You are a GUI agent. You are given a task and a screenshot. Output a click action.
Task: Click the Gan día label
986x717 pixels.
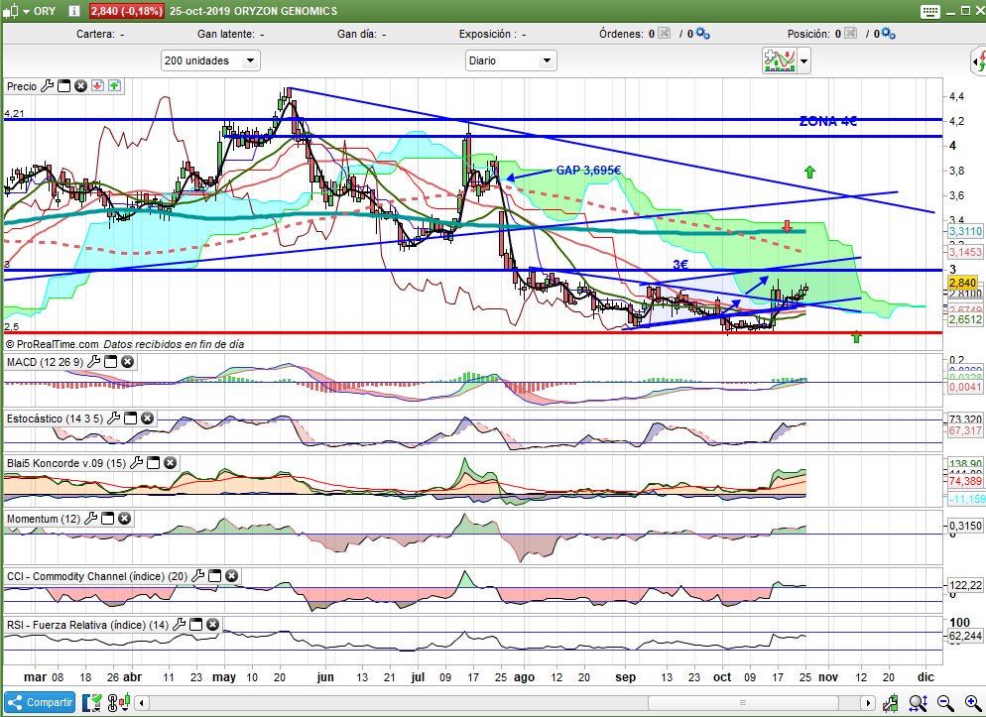pos(357,34)
